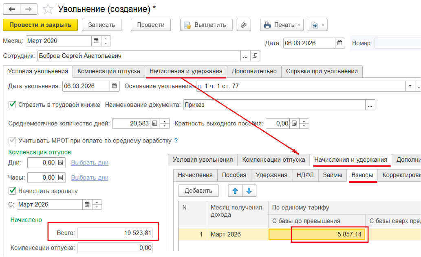Screen dimensions: 421x257
Task: Click Выбрать дни link beside Дни
Action: pyautogui.click(x=90, y=163)
